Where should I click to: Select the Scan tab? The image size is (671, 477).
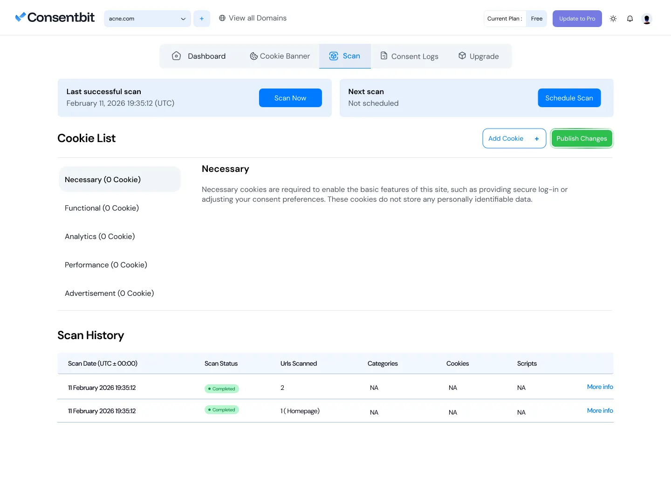345,56
